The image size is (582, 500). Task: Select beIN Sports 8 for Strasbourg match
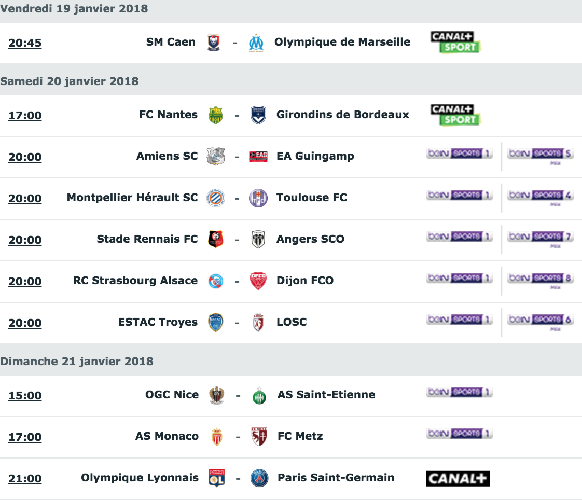pos(541,280)
